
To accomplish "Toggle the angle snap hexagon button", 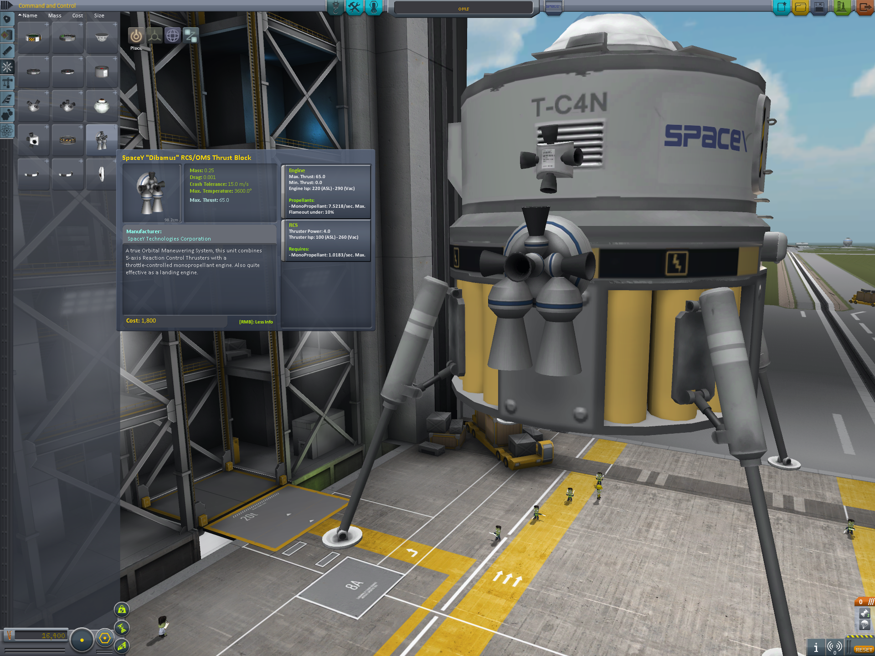I will [105, 638].
